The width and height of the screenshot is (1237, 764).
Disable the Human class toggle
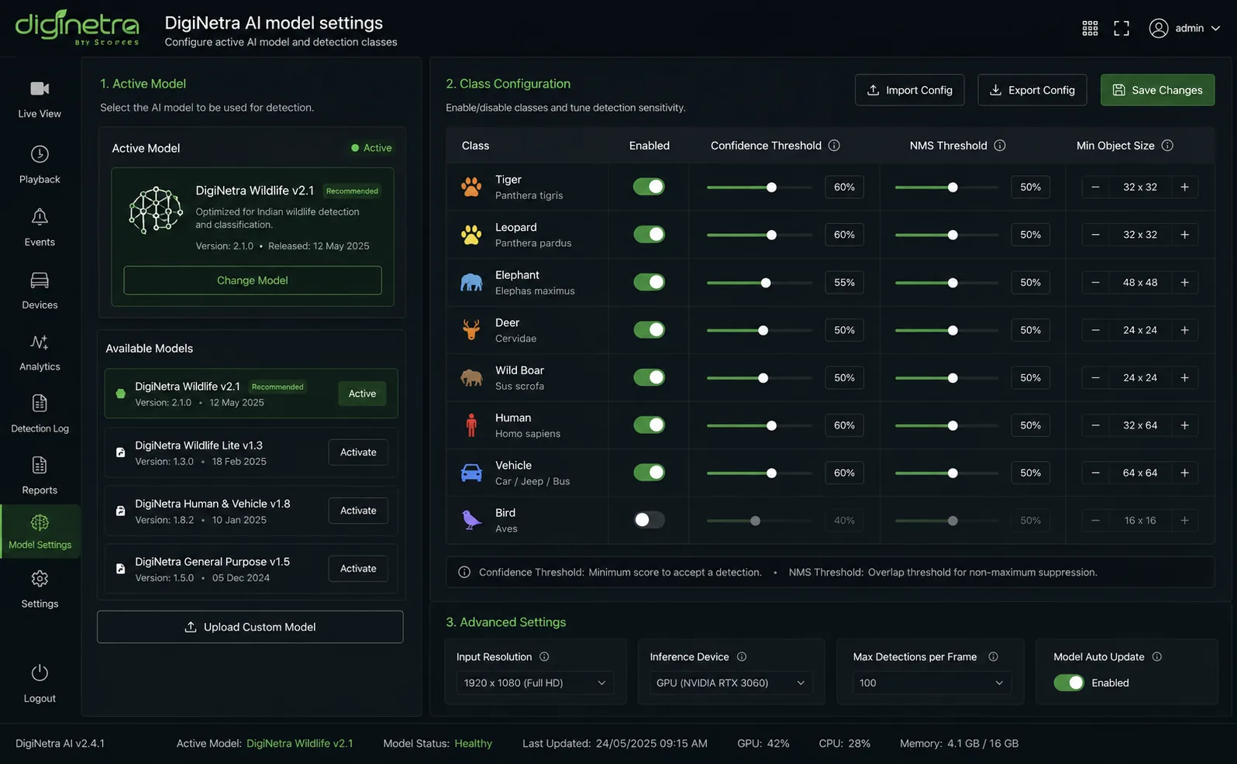point(649,425)
